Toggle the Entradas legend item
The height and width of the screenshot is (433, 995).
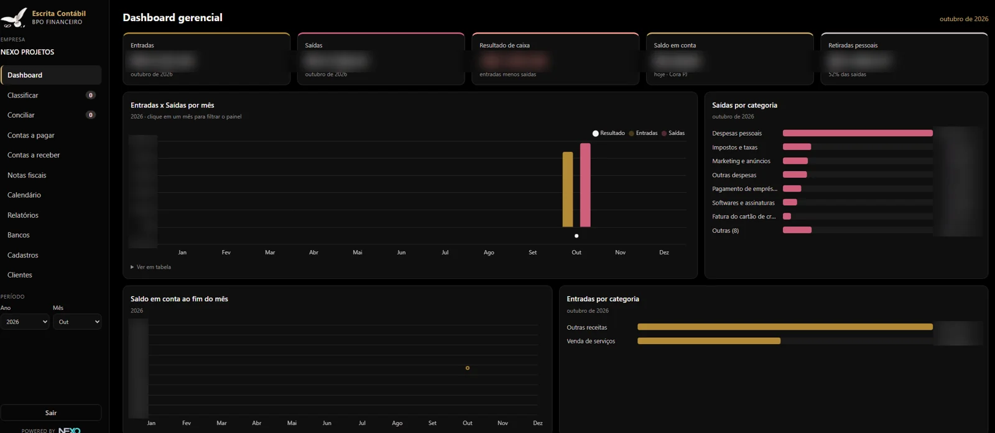pyautogui.click(x=643, y=133)
